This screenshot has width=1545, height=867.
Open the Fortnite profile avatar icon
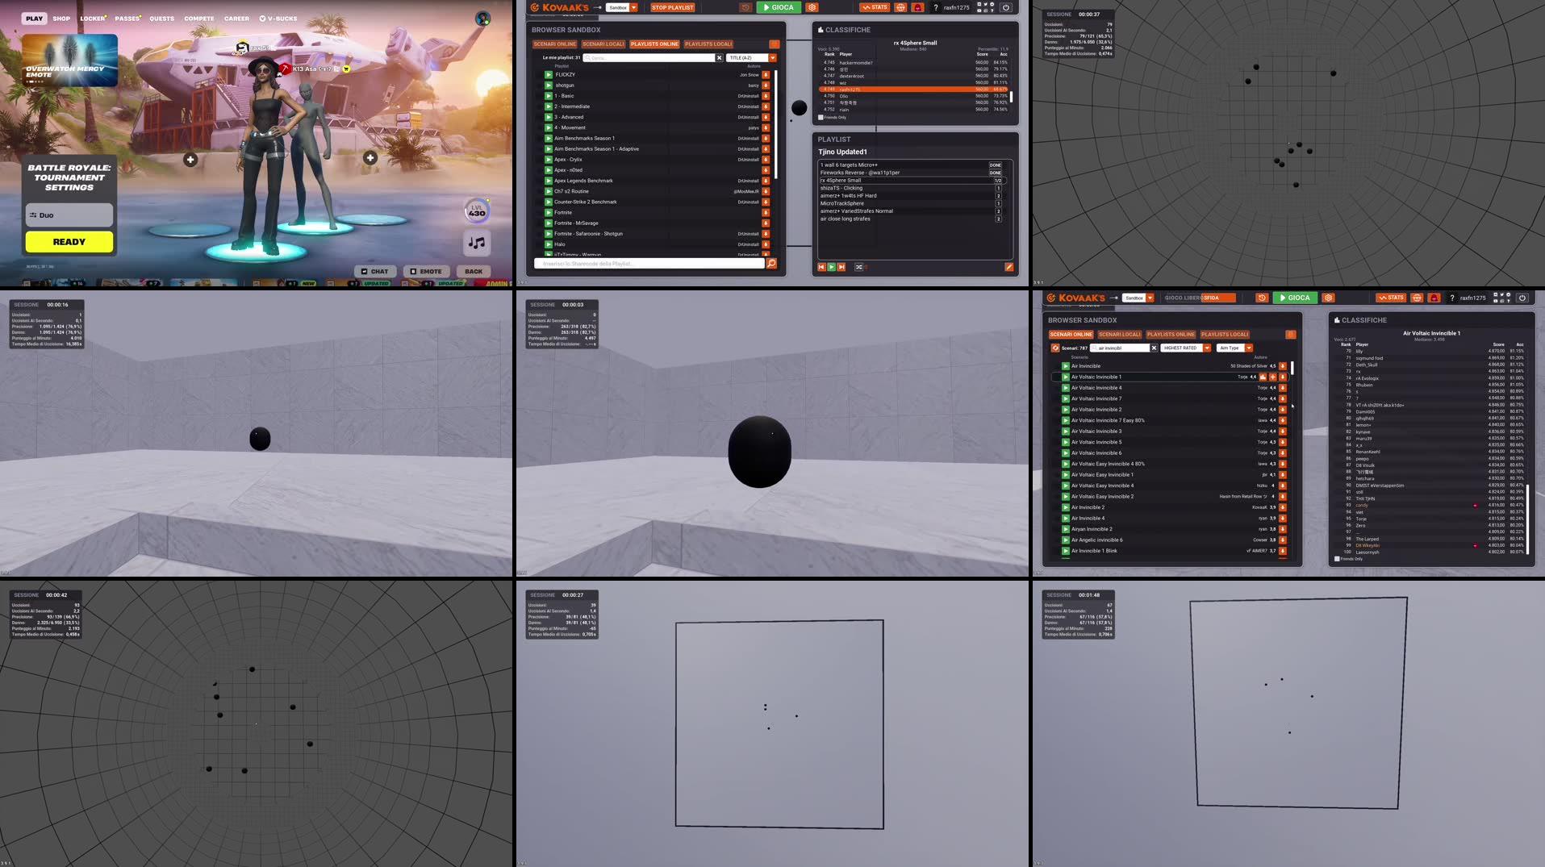point(482,19)
